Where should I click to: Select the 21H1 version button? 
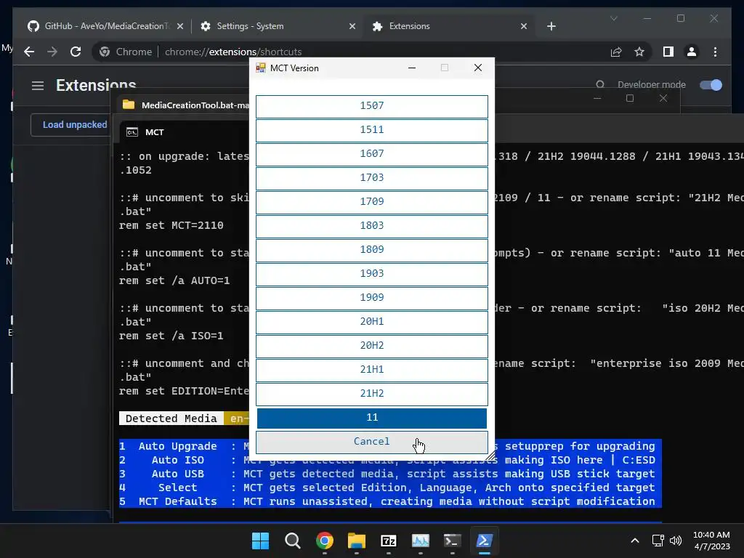[371, 370]
